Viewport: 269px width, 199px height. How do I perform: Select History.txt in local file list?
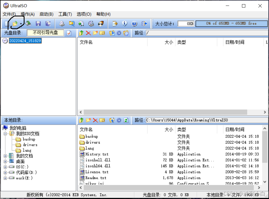[97, 154]
